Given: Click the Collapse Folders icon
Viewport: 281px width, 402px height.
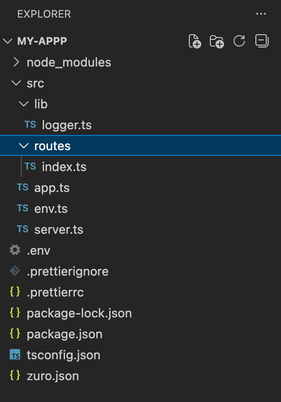Looking at the screenshot, I should [262, 41].
